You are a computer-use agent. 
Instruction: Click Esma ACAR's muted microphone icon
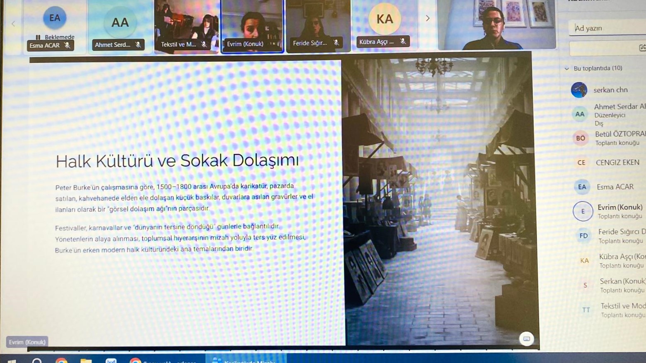[67, 46]
